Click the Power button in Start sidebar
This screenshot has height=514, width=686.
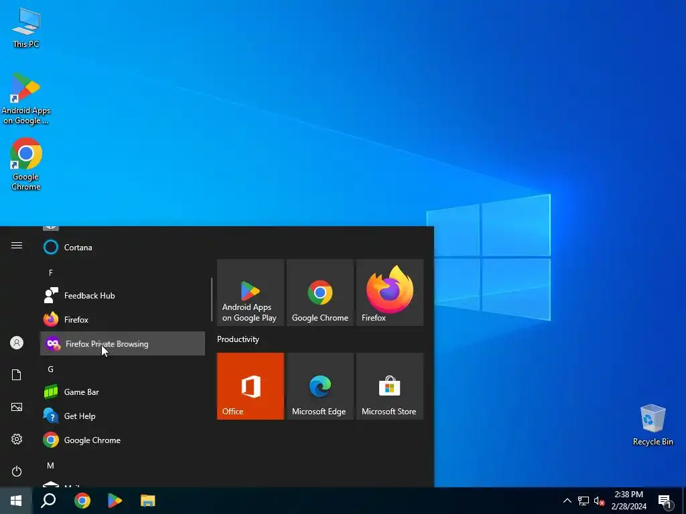[17, 471]
